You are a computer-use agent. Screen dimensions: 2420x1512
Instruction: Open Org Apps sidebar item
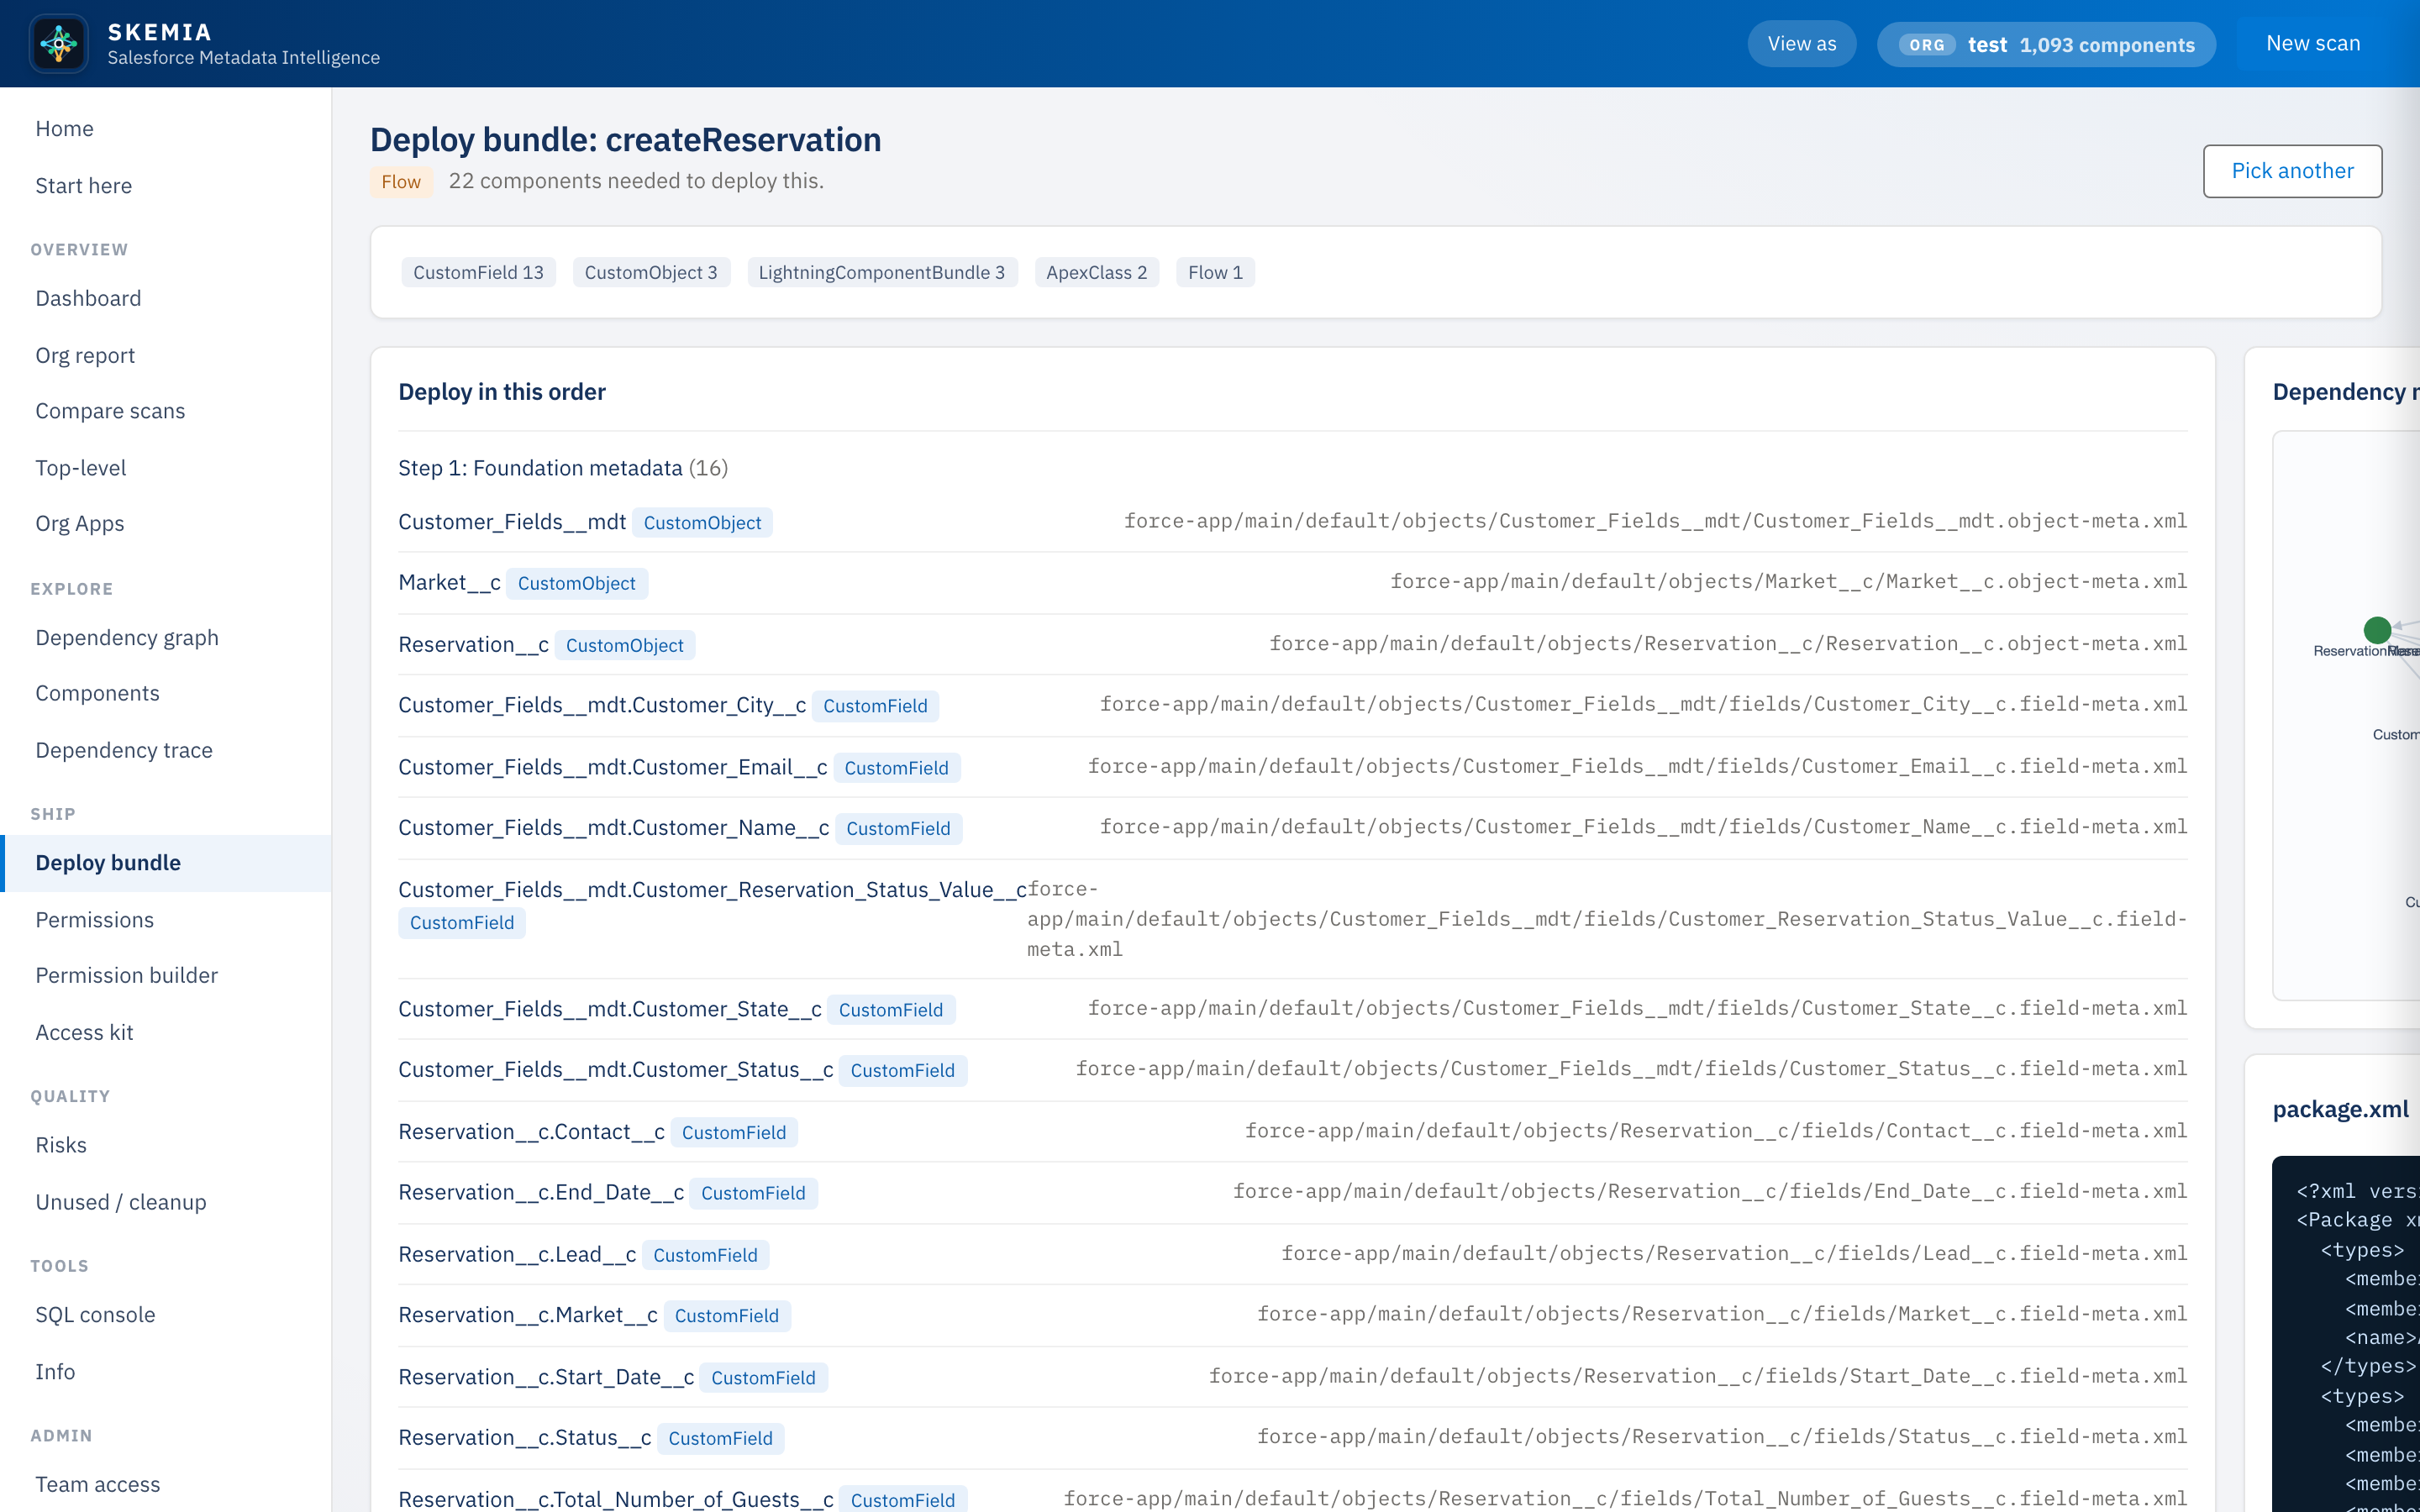[x=166, y=524]
